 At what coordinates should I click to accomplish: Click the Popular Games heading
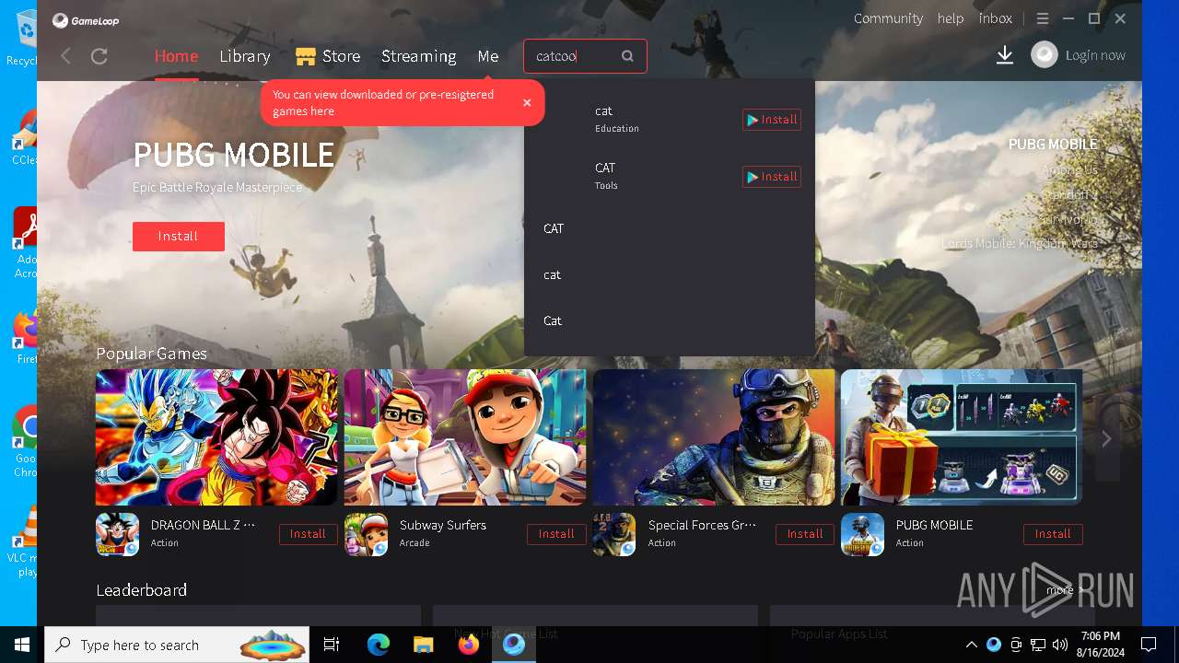[151, 354]
